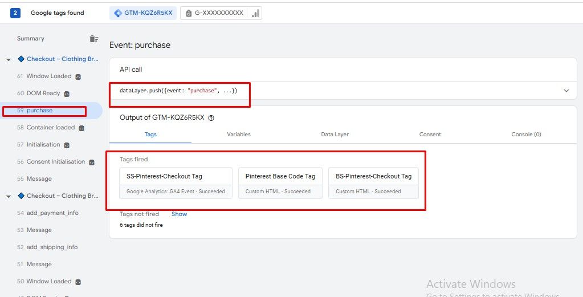Switch to the Variables tab
This screenshot has height=297, width=583.
pyautogui.click(x=239, y=135)
